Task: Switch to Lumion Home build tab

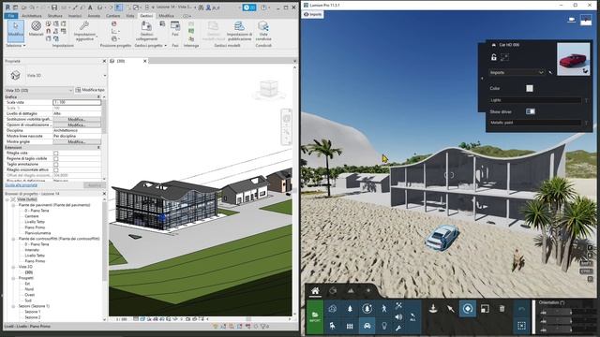Action: (315, 291)
